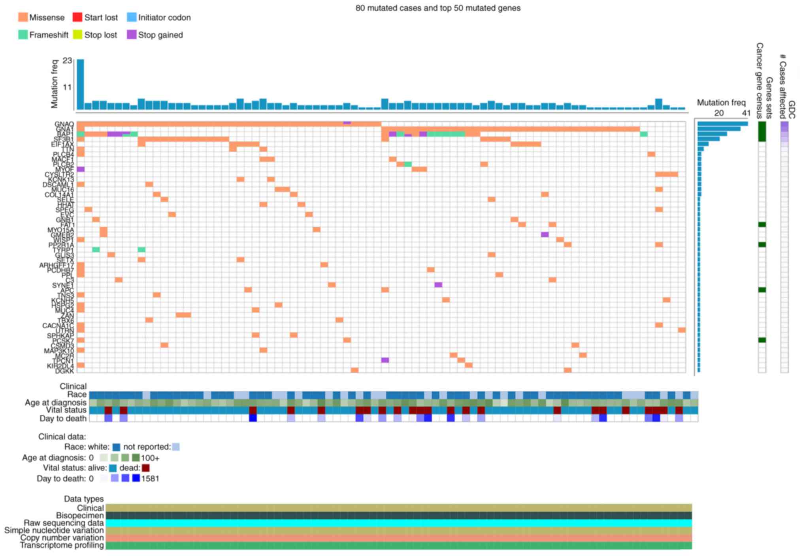
Task: Click the Raw sequencing data cyan bar
Action: pyautogui.click(x=398, y=523)
